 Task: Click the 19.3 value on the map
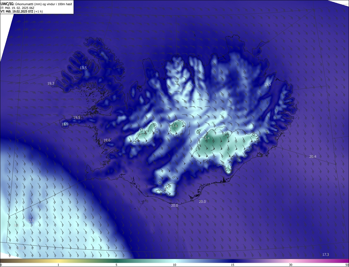(x=51, y=84)
